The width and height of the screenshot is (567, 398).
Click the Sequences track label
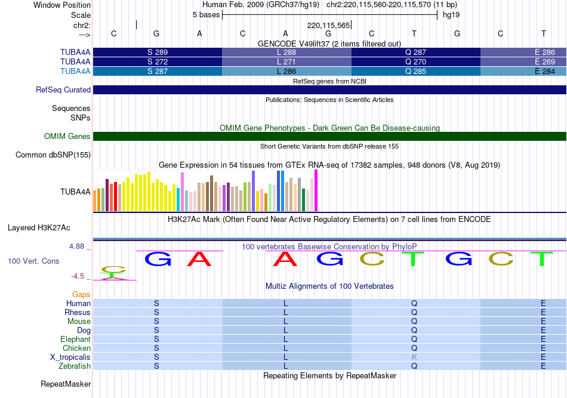pos(71,109)
